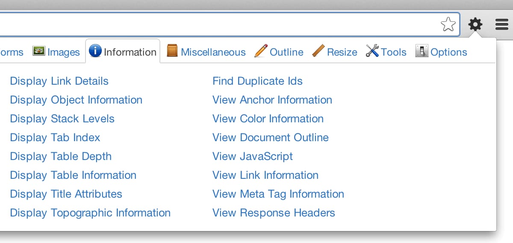The width and height of the screenshot is (513, 243).
Task: Click the Outline pencil icon
Action: point(260,51)
